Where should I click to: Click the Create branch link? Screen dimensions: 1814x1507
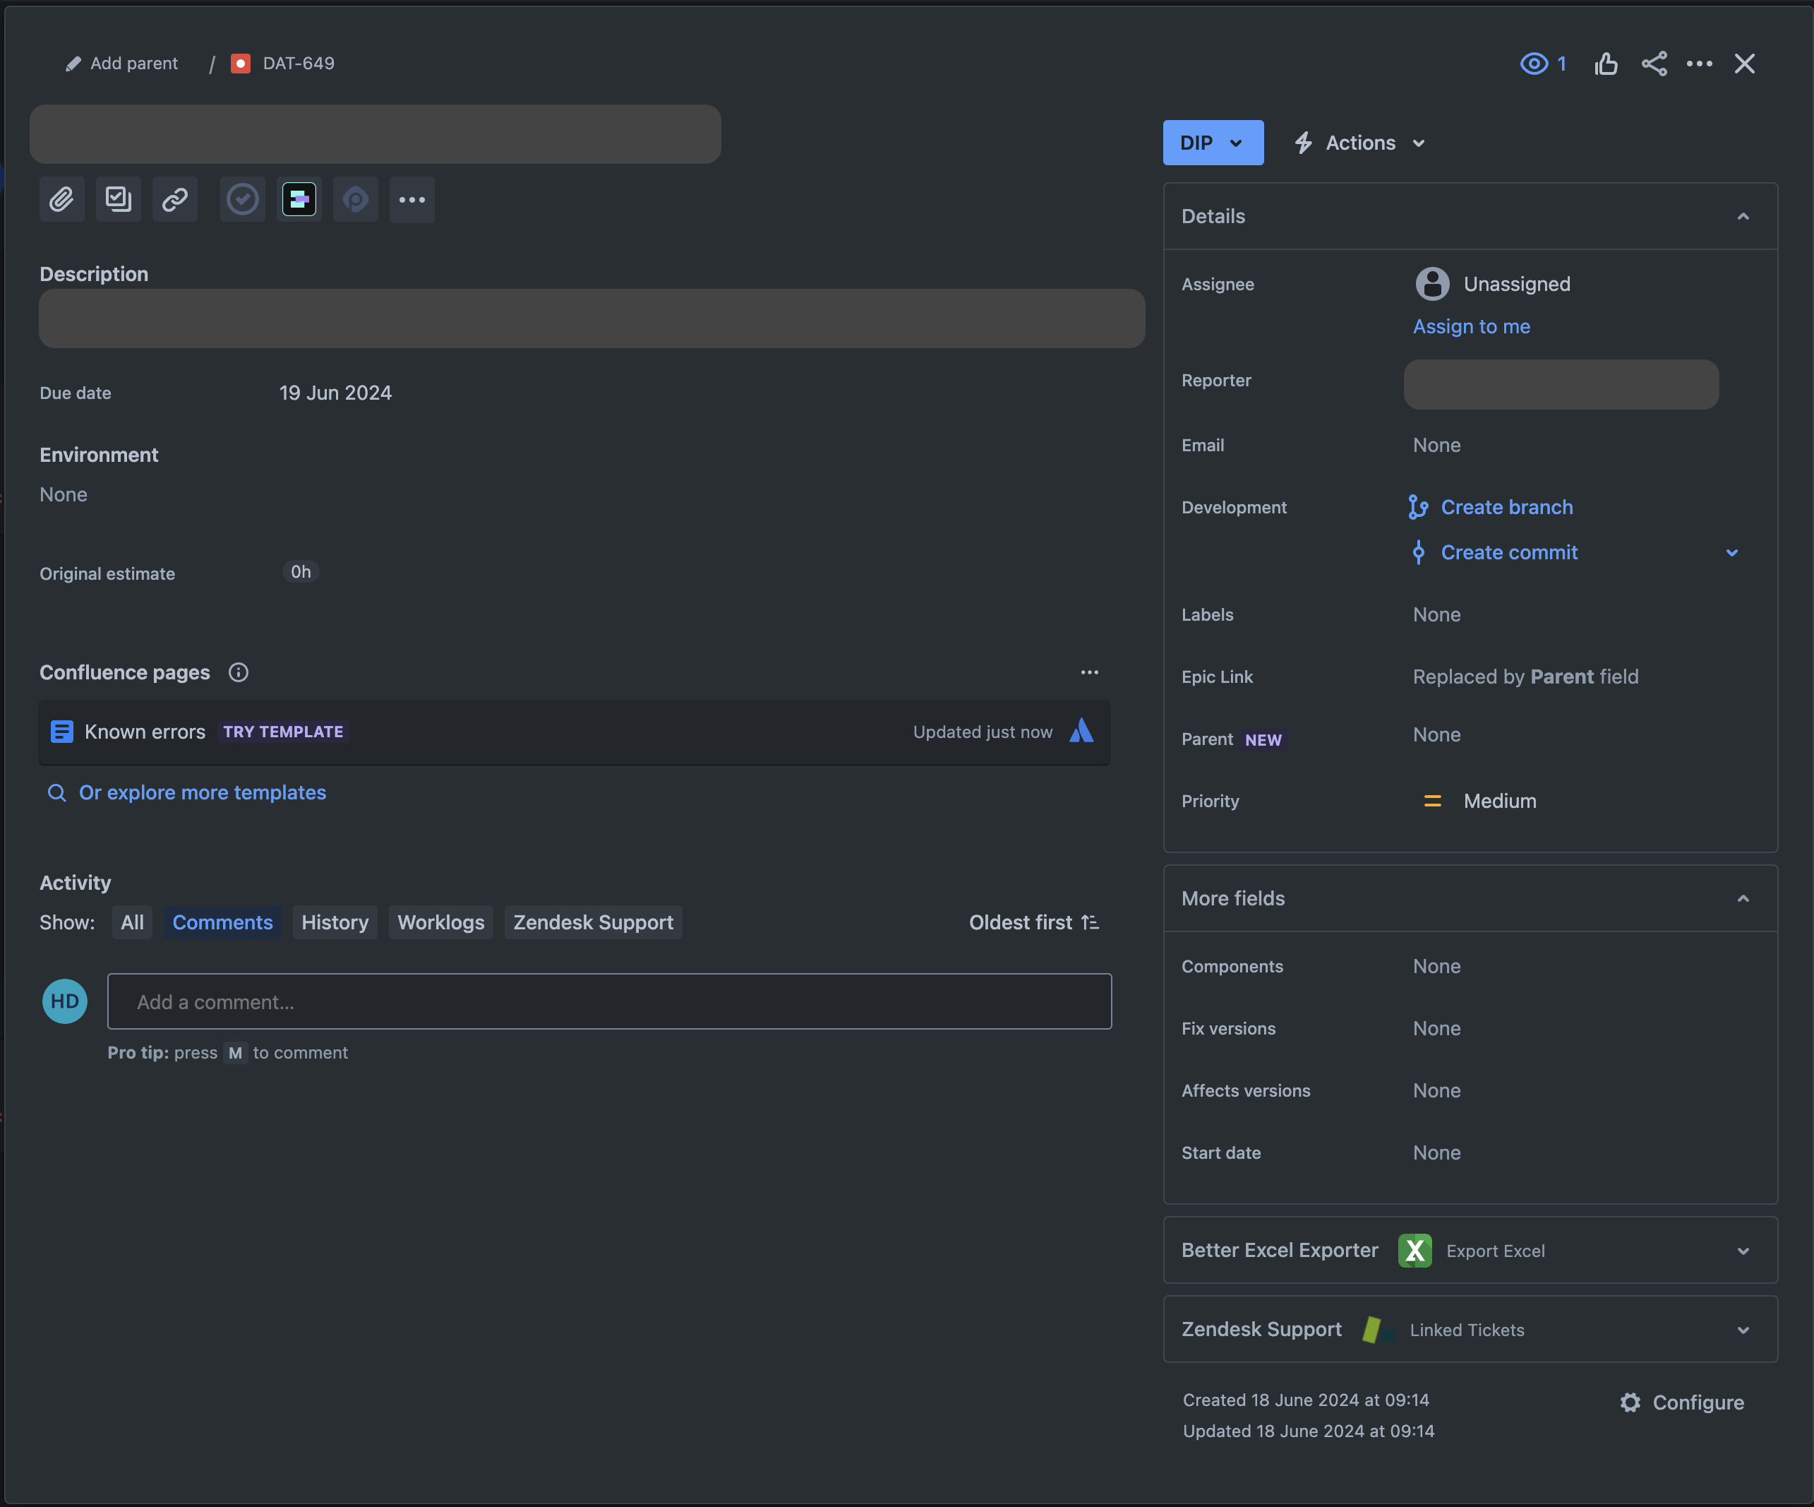(x=1506, y=507)
